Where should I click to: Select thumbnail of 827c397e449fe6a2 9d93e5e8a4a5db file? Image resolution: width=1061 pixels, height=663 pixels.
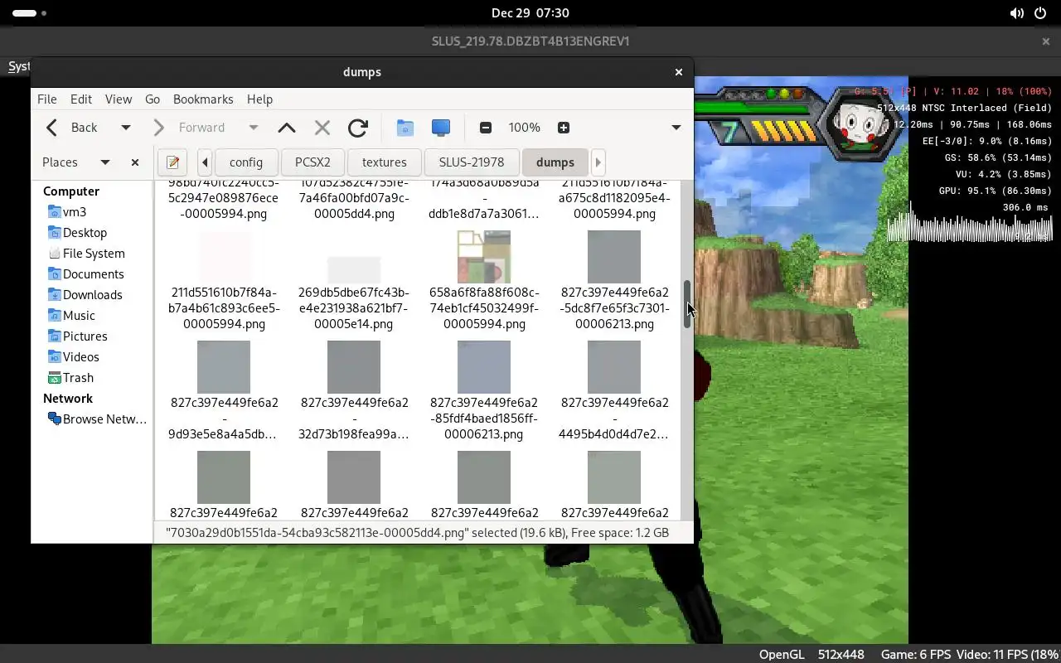pyautogui.click(x=224, y=367)
